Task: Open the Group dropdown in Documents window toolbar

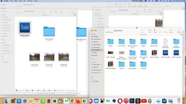Action: pos(155,30)
